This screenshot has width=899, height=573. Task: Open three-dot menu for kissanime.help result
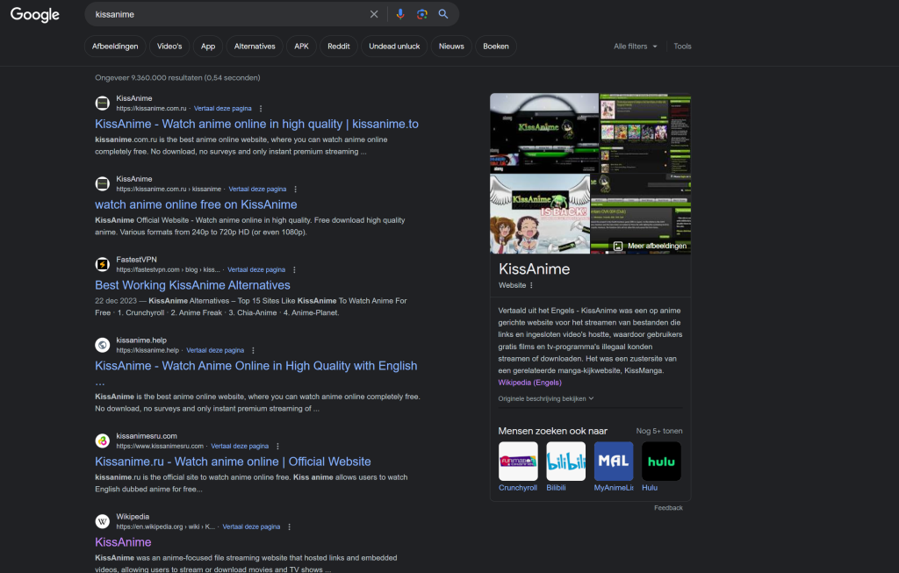pyautogui.click(x=253, y=350)
